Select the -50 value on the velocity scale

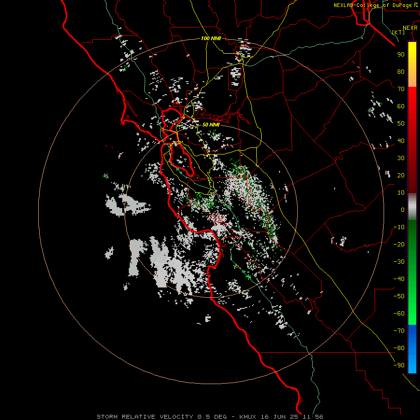tap(399, 296)
